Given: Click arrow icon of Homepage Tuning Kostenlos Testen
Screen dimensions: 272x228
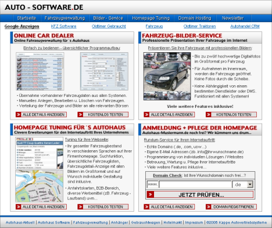Looking at the screenshot, I should [80, 207].
